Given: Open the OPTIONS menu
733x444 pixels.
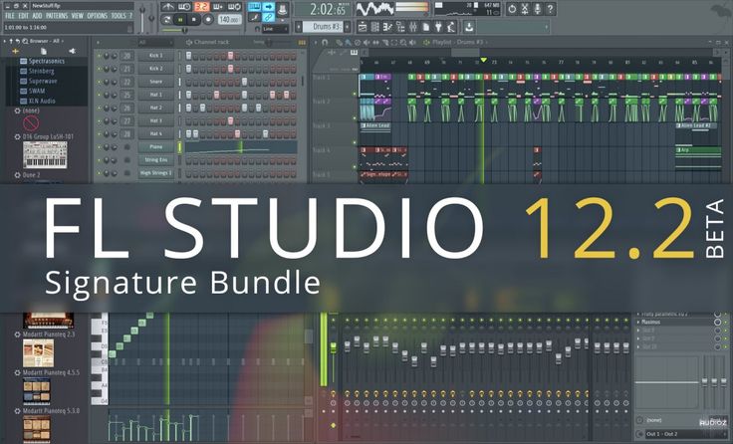Looking at the screenshot, I should click(98, 15).
